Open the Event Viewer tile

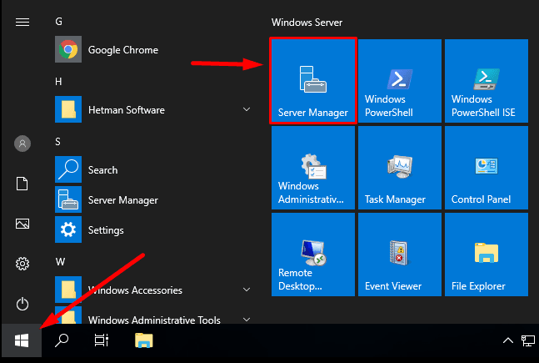coord(400,255)
